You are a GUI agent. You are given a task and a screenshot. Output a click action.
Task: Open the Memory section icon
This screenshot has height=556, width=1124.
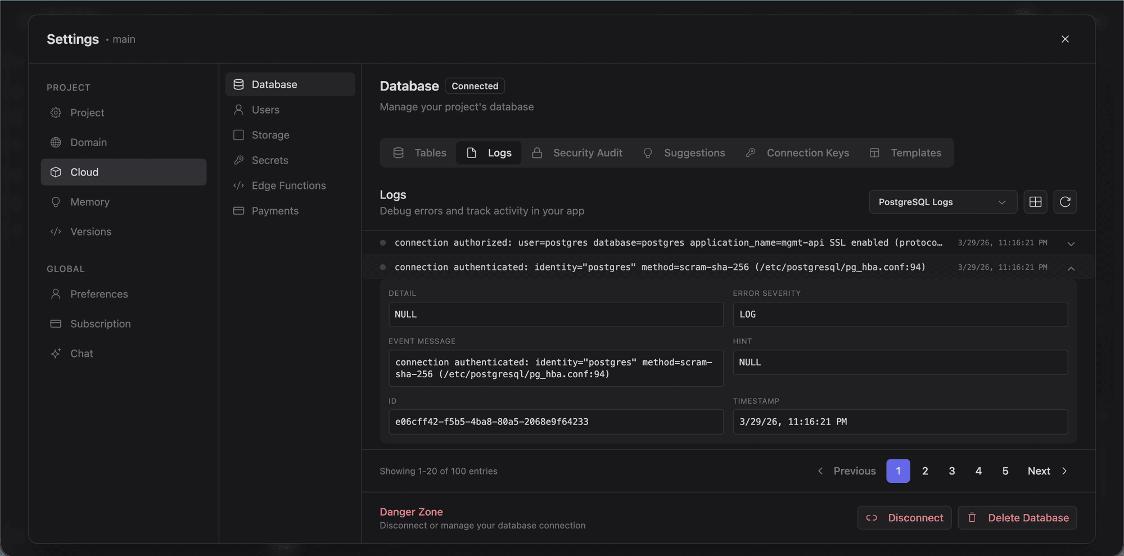(56, 201)
